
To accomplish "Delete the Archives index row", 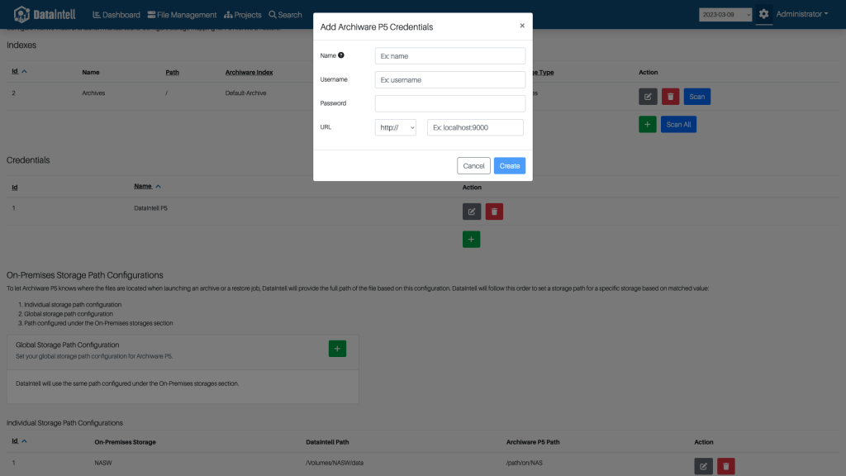I will pyautogui.click(x=670, y=97).
